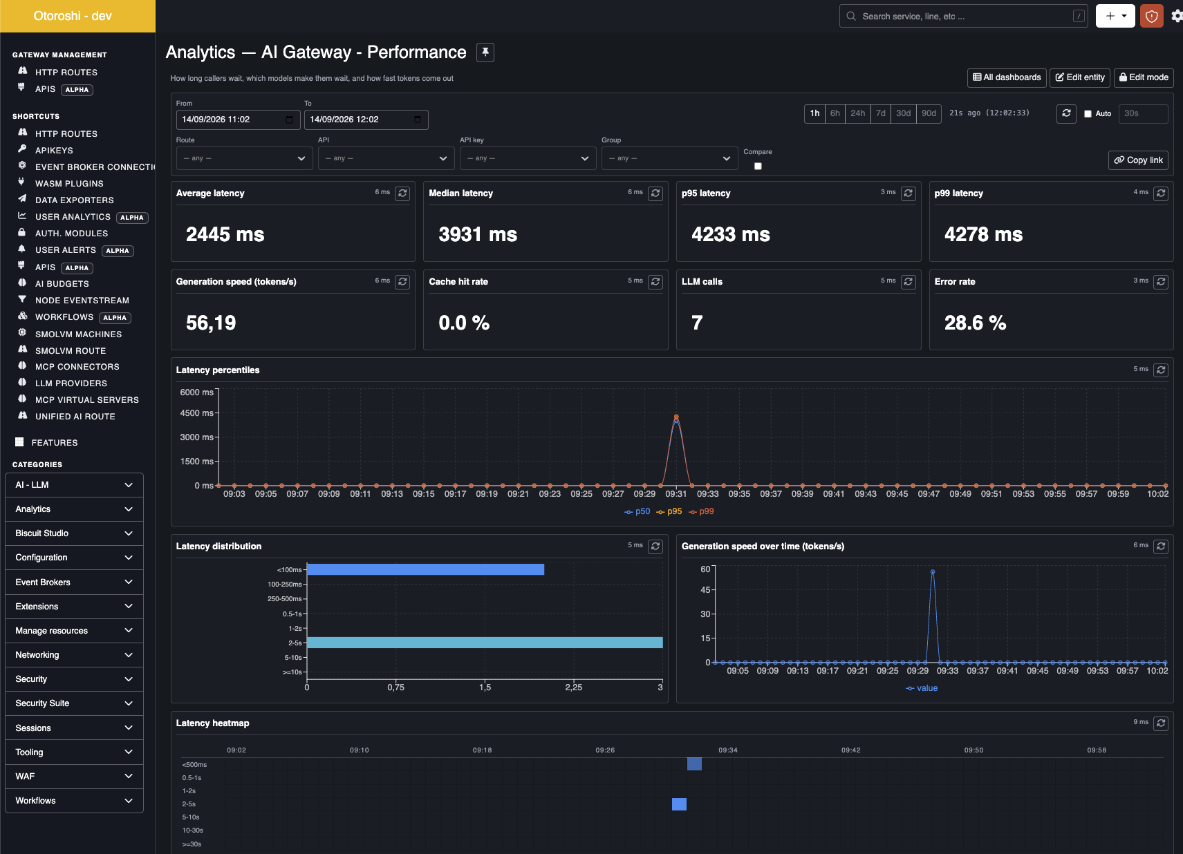Image resolution: width=1183 pixels, height=854 pixels.
Task: Open LLM Providers shortcut
Action: click(71, 383)
